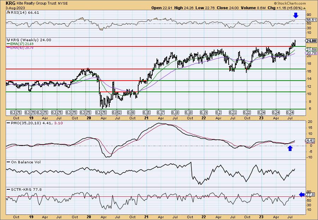Image resolution: width=318 pixels, height=220 pixels.
Task: Click the 77.8 SCTR tag on right axis
Action: tap(311, 195)
